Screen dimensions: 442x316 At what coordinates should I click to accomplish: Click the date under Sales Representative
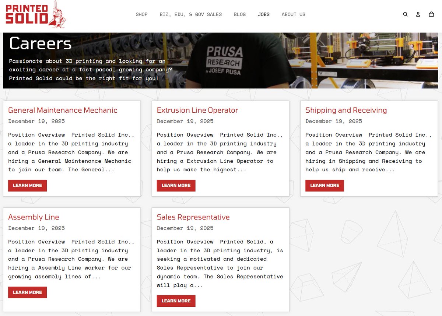point(185,228)
